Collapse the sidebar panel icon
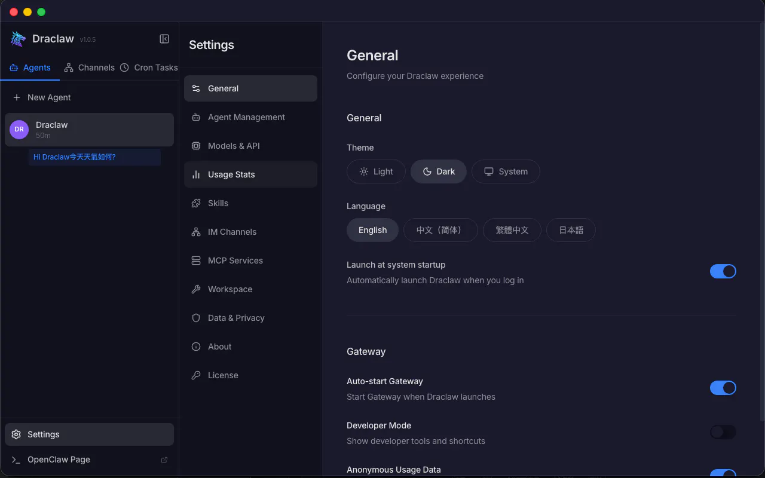Viewport: 765px width, 478px height. pyautogui.click(x=164, y=39)
